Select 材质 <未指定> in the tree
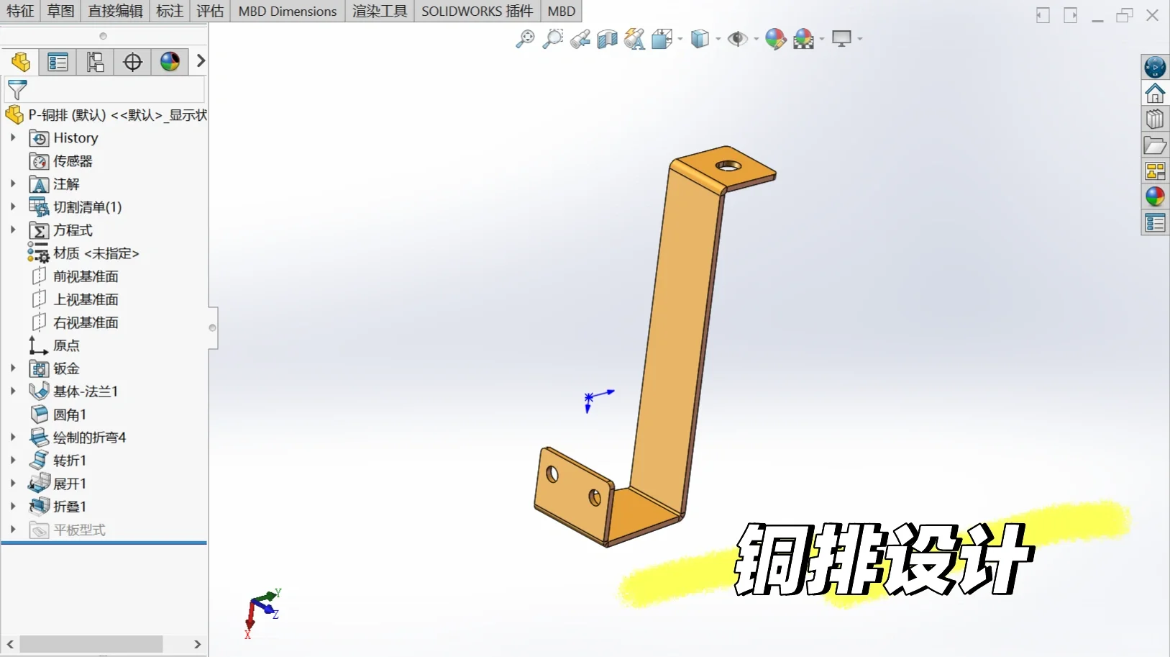 (x=83, y=253)
